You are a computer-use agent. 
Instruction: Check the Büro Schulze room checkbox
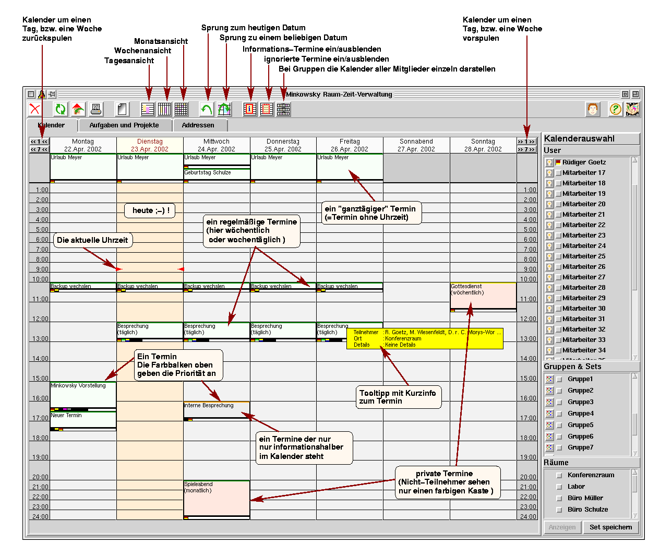[559, 510]
